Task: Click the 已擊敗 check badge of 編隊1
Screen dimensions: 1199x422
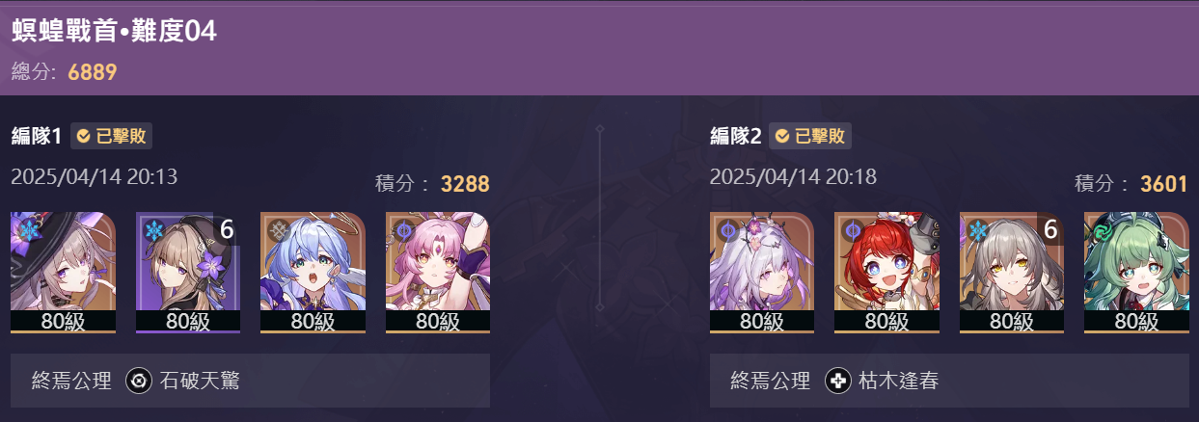Action: point(111,136)
